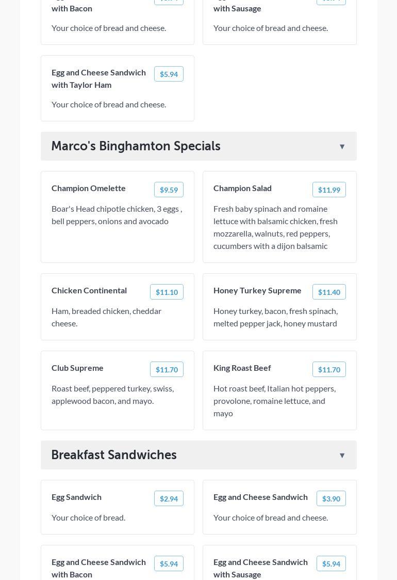Click the Club Supreme item title
Viewport: 397px width, 580px height.
pyautogui.click(x=77, y=368)
